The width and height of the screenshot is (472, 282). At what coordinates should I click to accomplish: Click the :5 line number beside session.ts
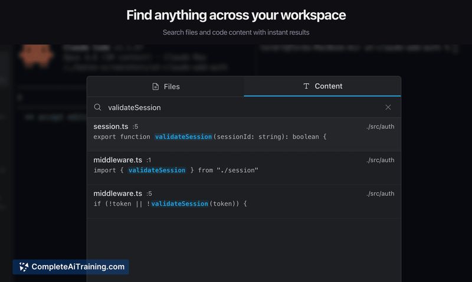[x=135, y=127]
